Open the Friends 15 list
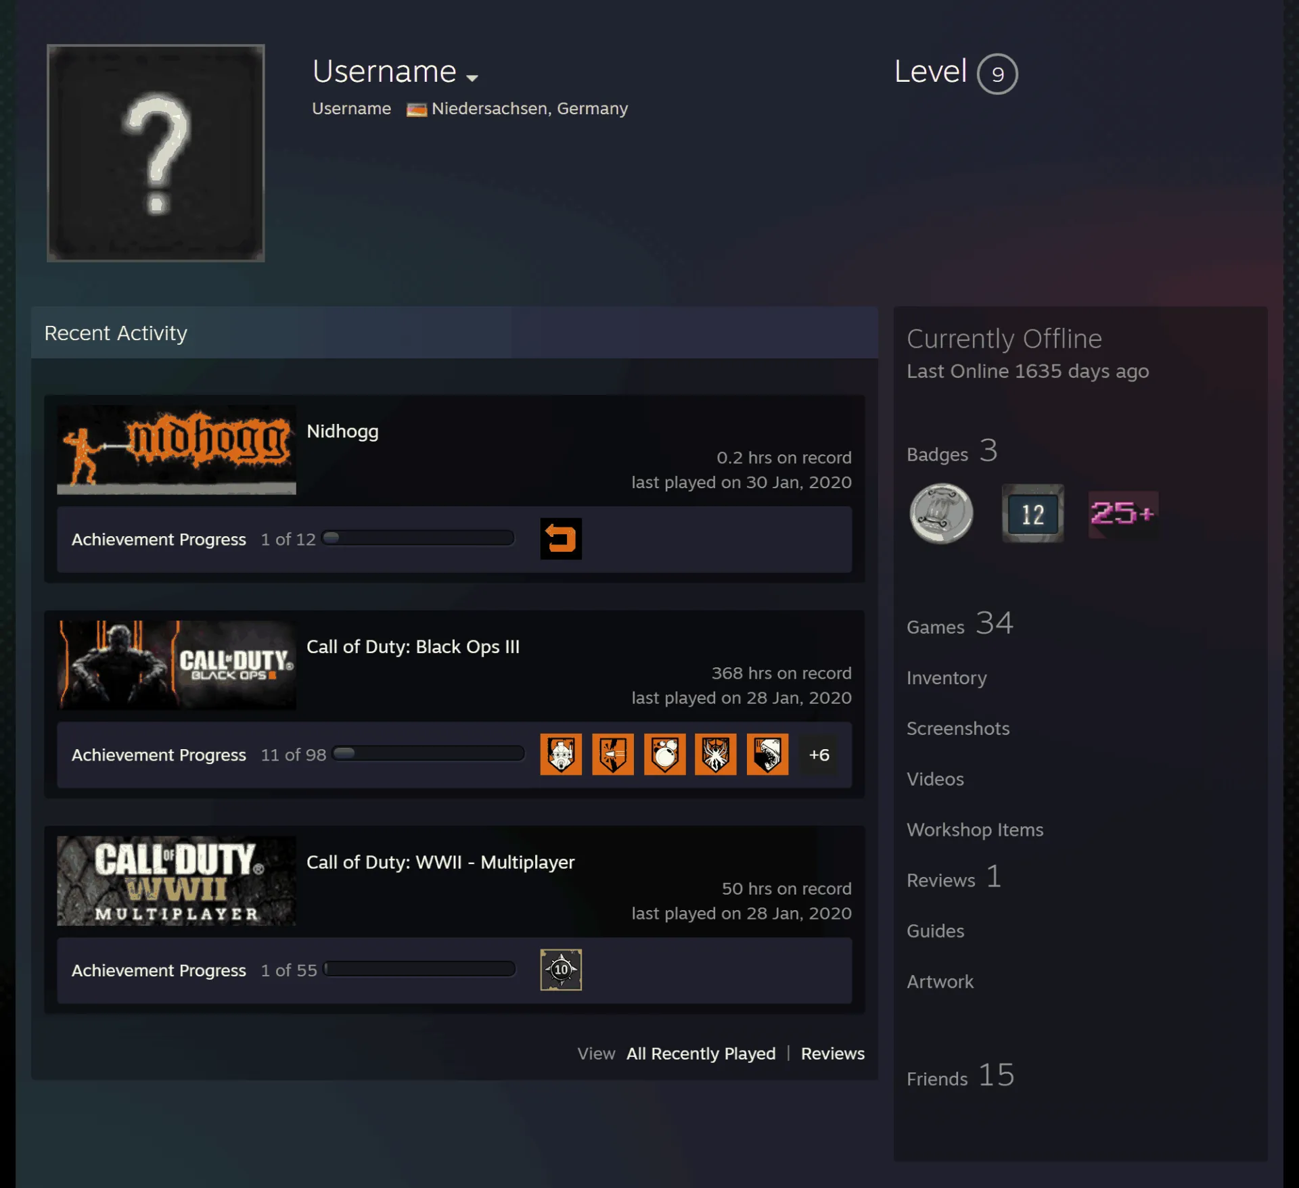Screen dimensions: 1299x1188 coord(961,1075)
